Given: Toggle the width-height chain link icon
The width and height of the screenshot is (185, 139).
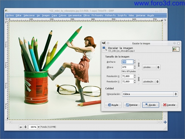Looking at the screenshot, I should (x=139, y=65).
